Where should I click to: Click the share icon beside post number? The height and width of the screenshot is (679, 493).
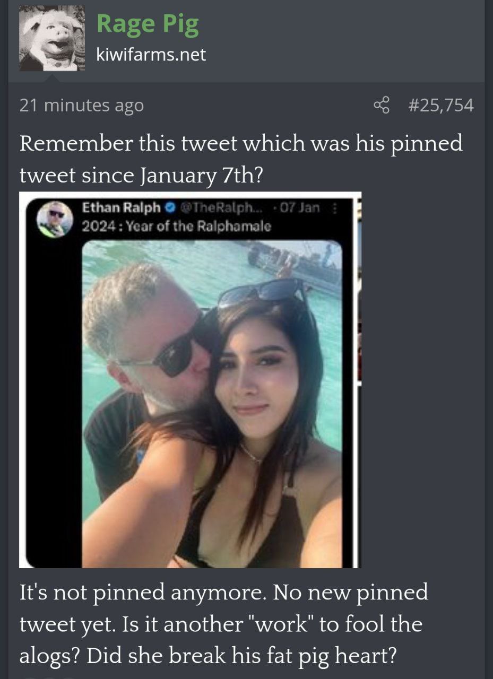point(382,105)
